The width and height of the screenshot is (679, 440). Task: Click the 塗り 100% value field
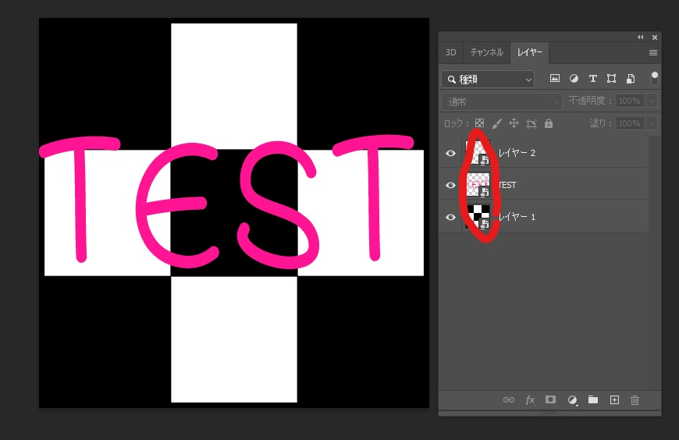[x=631, y=123]
